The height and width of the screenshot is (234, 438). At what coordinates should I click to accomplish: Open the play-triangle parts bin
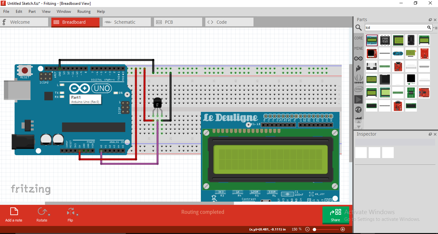click(358, 99)
